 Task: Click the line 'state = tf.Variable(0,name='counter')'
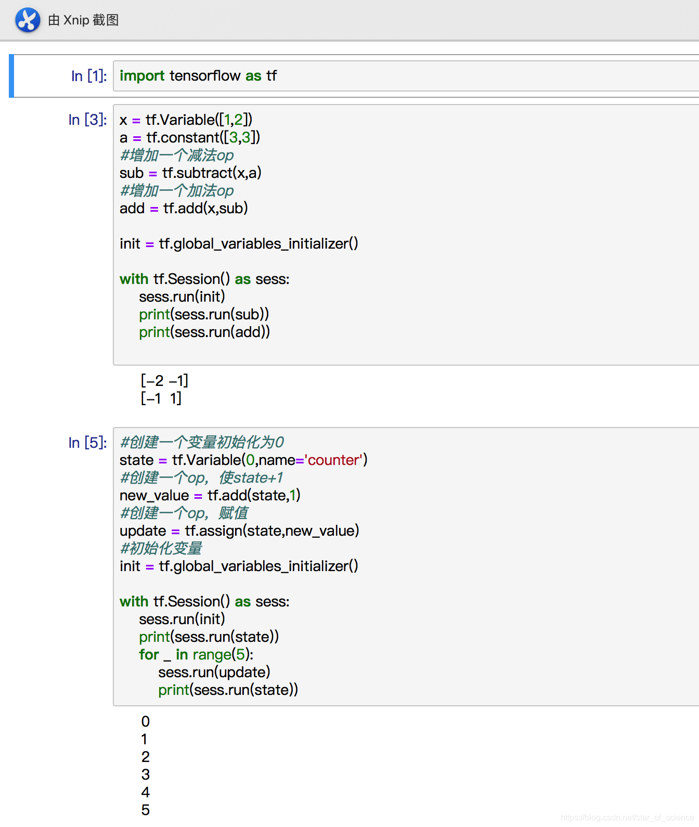[x=243, y=460]
